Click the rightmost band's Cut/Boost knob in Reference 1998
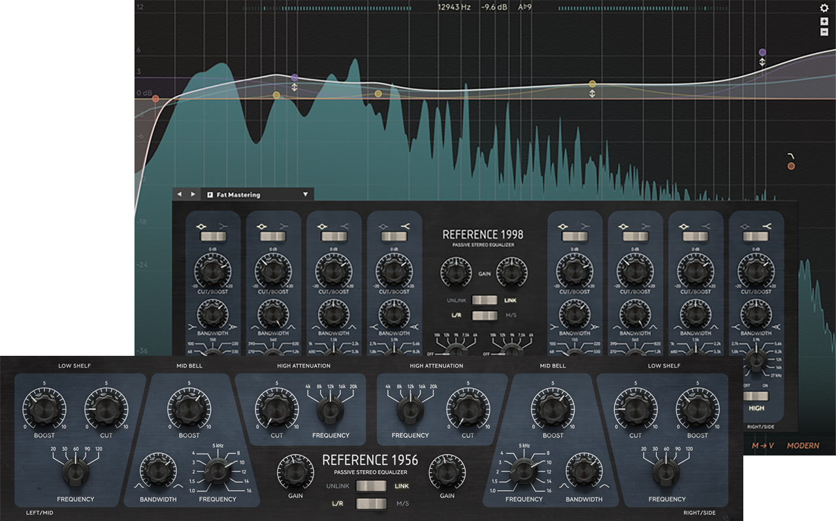This screenshot has height=521, width=836. tap(756, 270)
